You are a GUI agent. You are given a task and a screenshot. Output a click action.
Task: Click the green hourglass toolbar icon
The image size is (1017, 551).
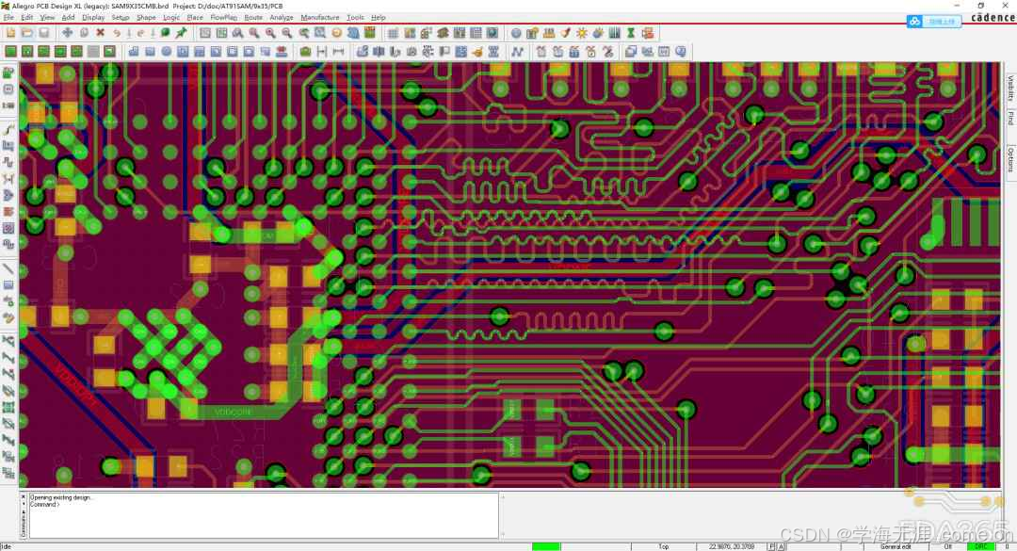coord(630,32)
